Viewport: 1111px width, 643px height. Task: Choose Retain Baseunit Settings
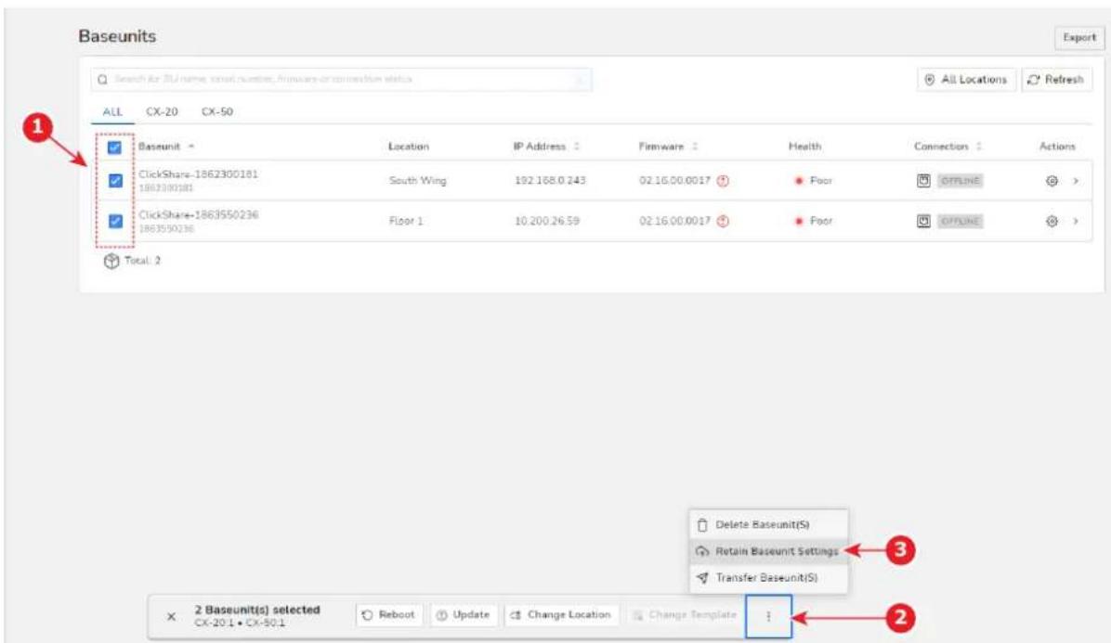click(x=769, y=551)
